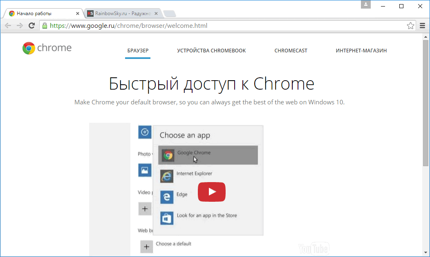Switch to the 'Начало работы' tab
Viewport: 430px width, 257px height.
44,14
